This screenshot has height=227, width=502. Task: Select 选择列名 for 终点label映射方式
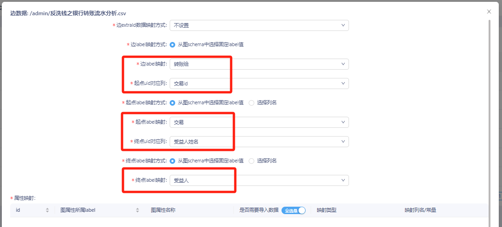click(x=252, y=161)
